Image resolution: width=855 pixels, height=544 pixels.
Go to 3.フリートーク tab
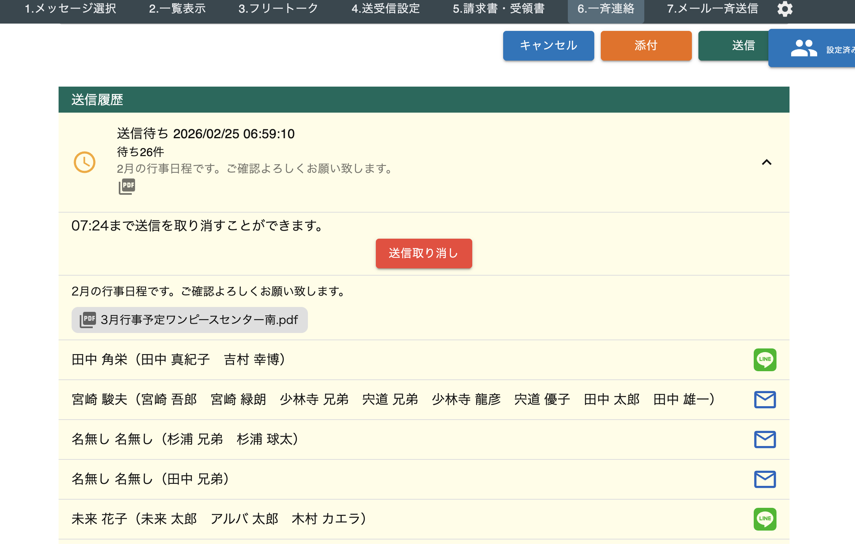pyautogui.click(x=278, y=9)
